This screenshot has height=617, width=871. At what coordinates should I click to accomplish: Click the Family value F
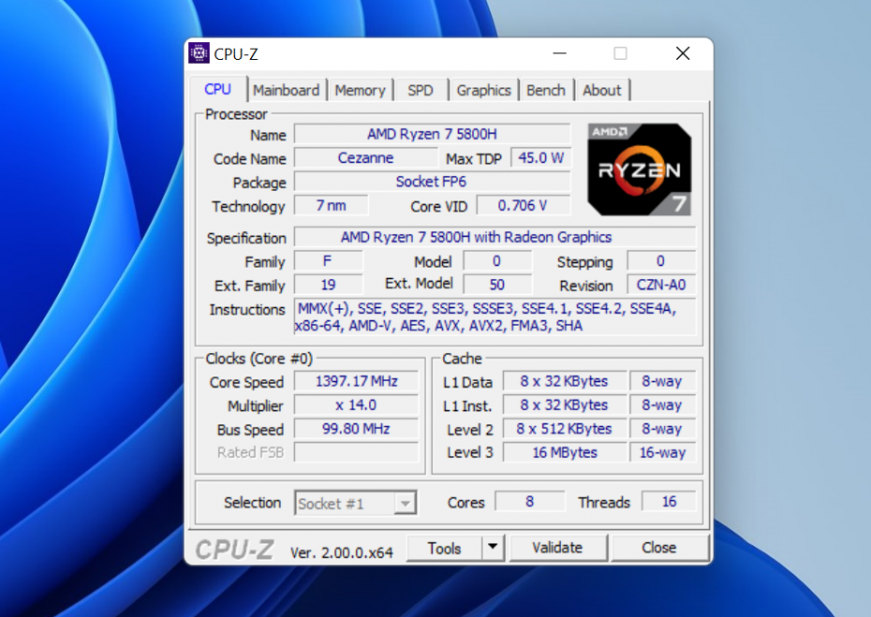(x=329, y=261)
